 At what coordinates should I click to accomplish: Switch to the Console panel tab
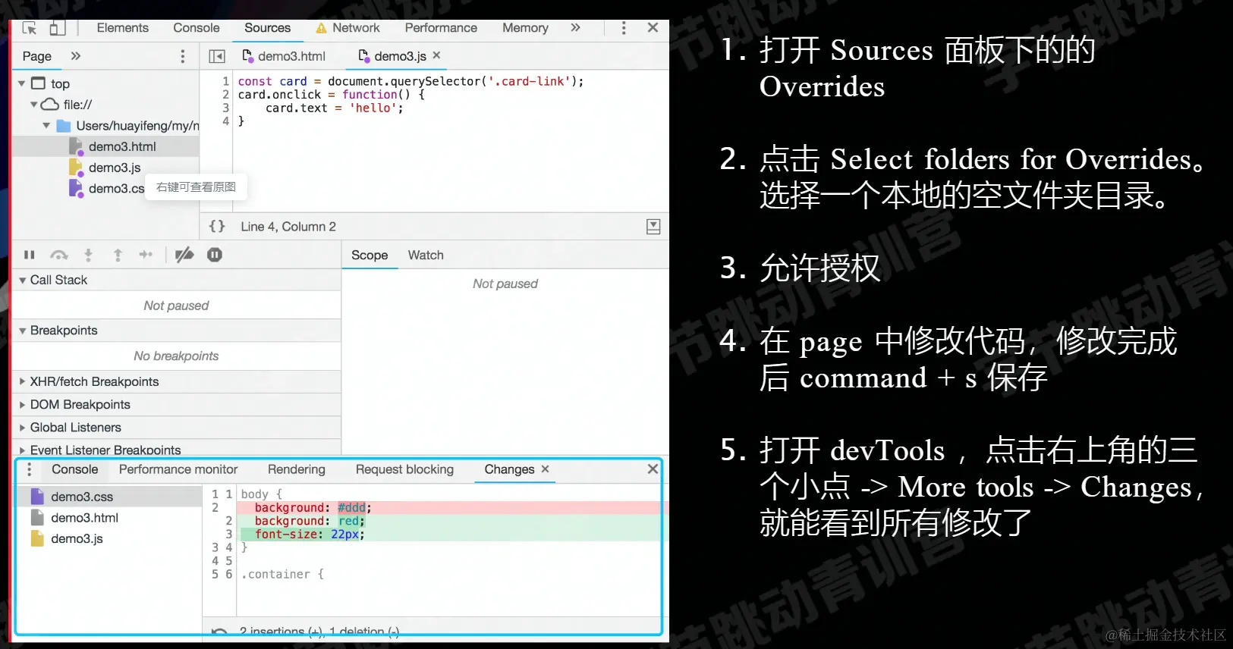[196, 28]
